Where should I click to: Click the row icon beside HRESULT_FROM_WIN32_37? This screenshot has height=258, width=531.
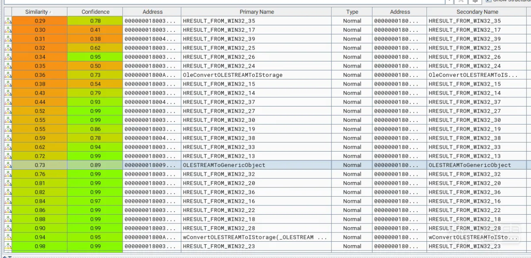coord(8,102)
